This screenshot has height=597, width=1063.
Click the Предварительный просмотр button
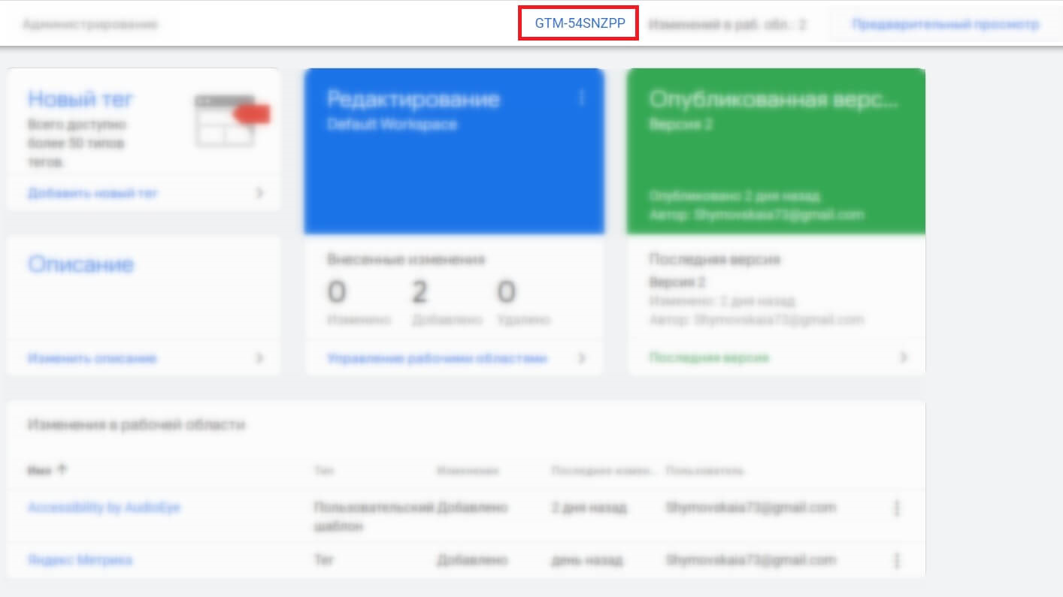tap(945, 24)
